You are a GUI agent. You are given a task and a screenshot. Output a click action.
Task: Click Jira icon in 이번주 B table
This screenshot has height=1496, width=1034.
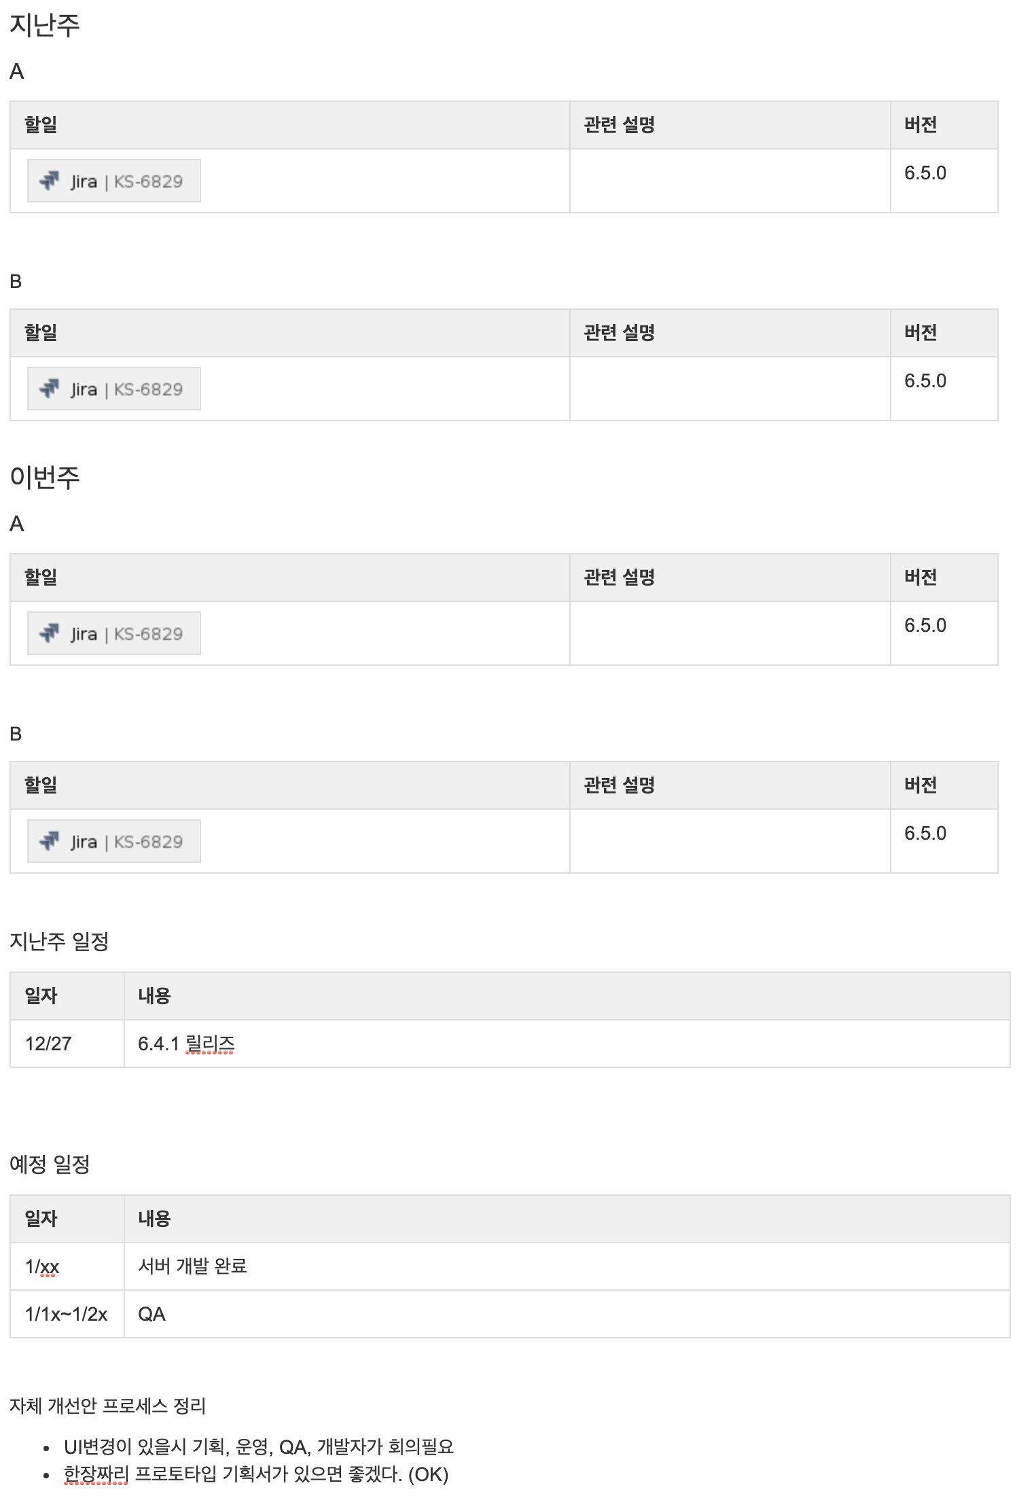50,841
